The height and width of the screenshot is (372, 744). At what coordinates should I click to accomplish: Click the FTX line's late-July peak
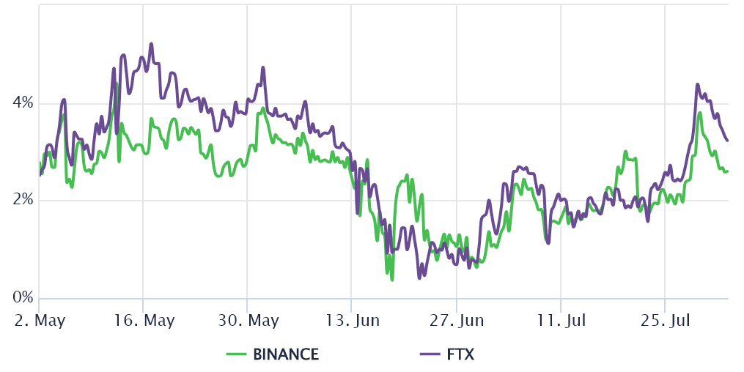[x=697, y=84]
